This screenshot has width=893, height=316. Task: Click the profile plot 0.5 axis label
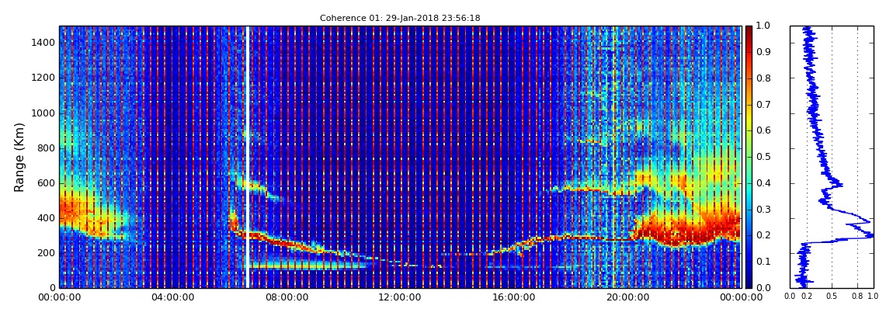[832, 296]
